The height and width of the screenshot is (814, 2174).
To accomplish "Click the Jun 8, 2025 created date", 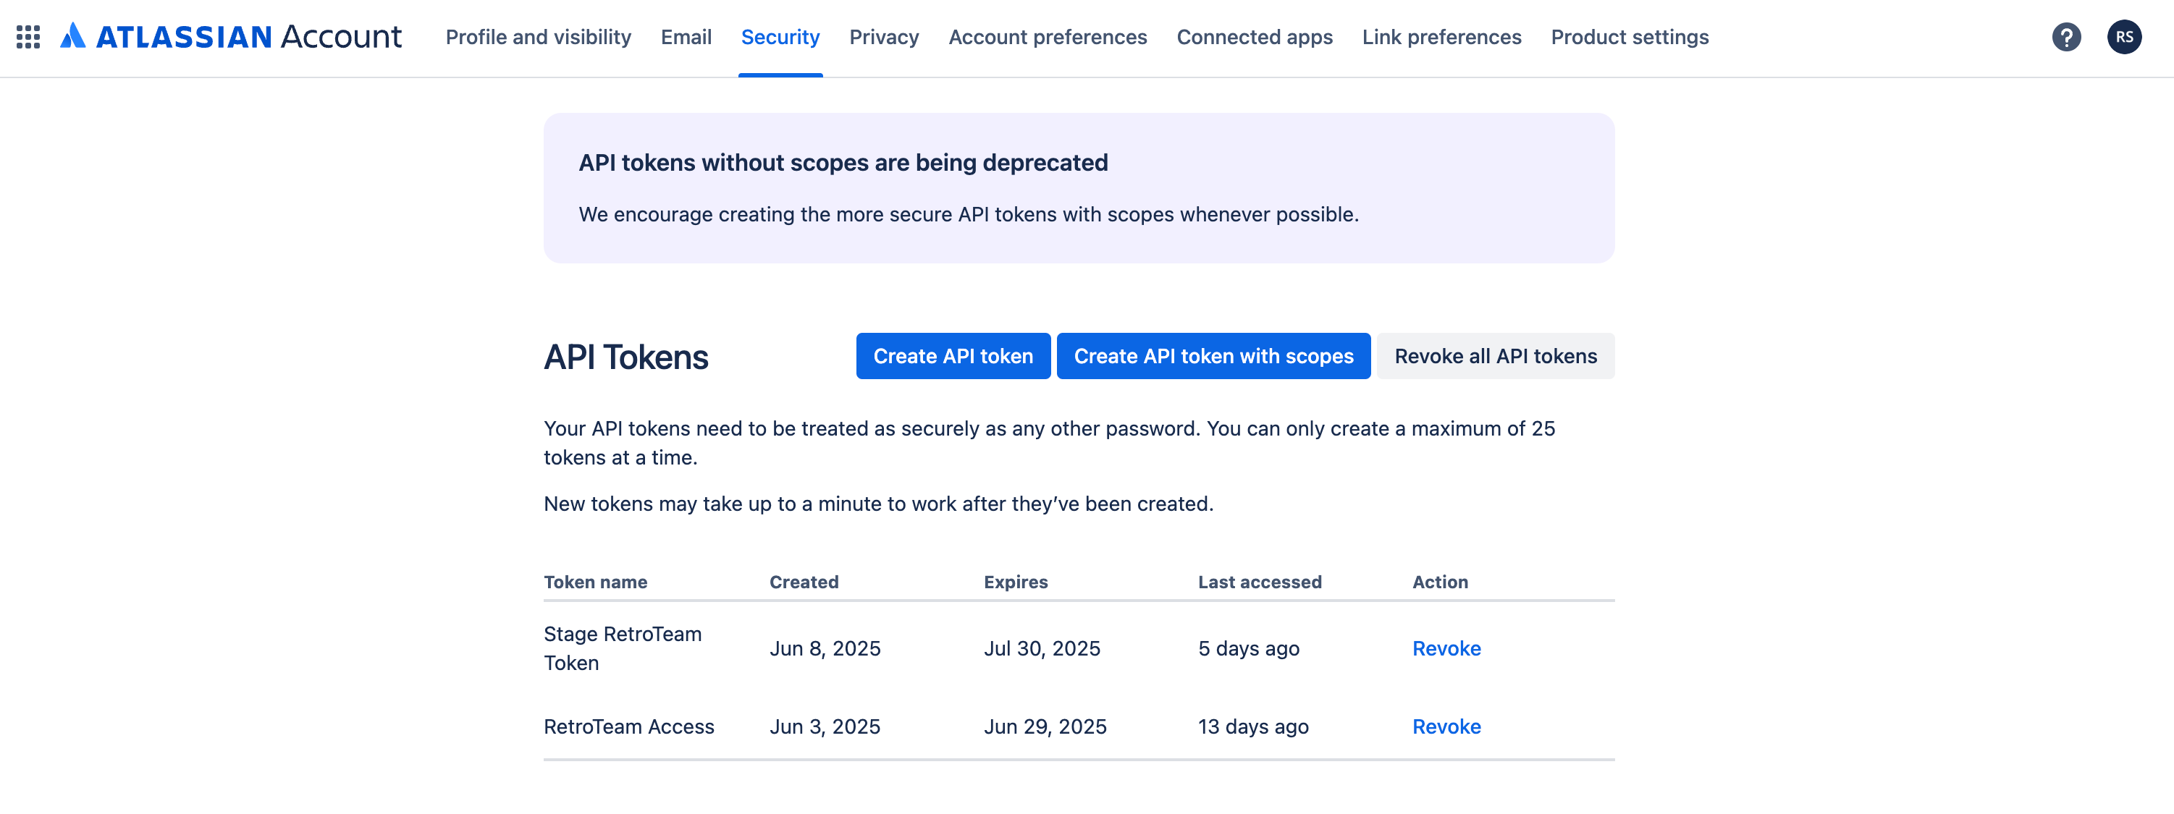I will pyautogui.click(x=825, y=649).
